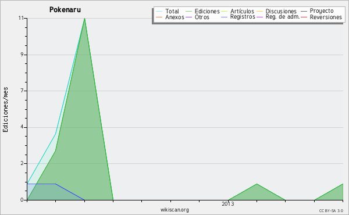This screenshot has width=349, height=215.
Task: Click the y-axis value 9
Action: click(x=22, y=55)
